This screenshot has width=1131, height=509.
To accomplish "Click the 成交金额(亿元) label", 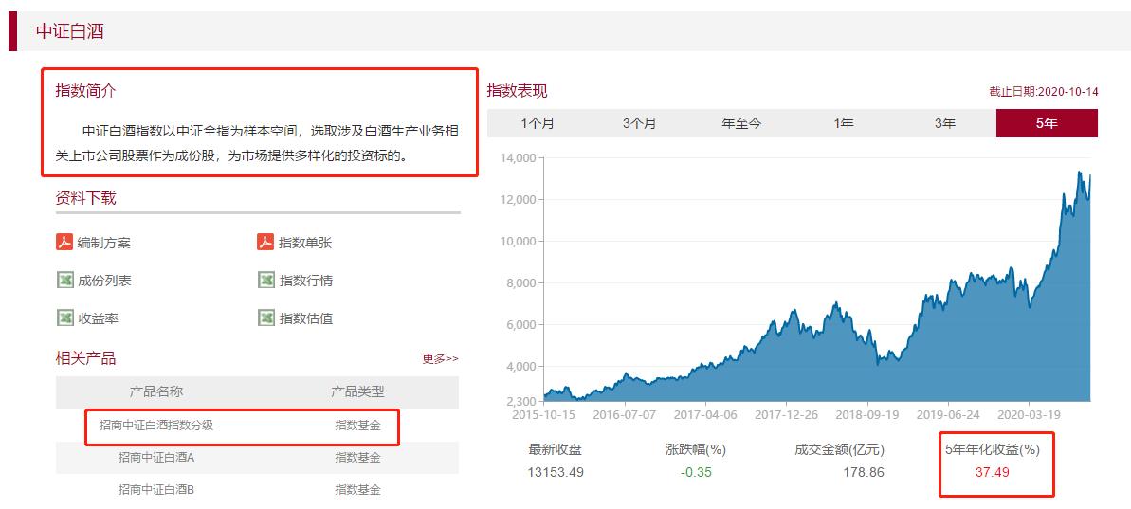I will 839,450.
